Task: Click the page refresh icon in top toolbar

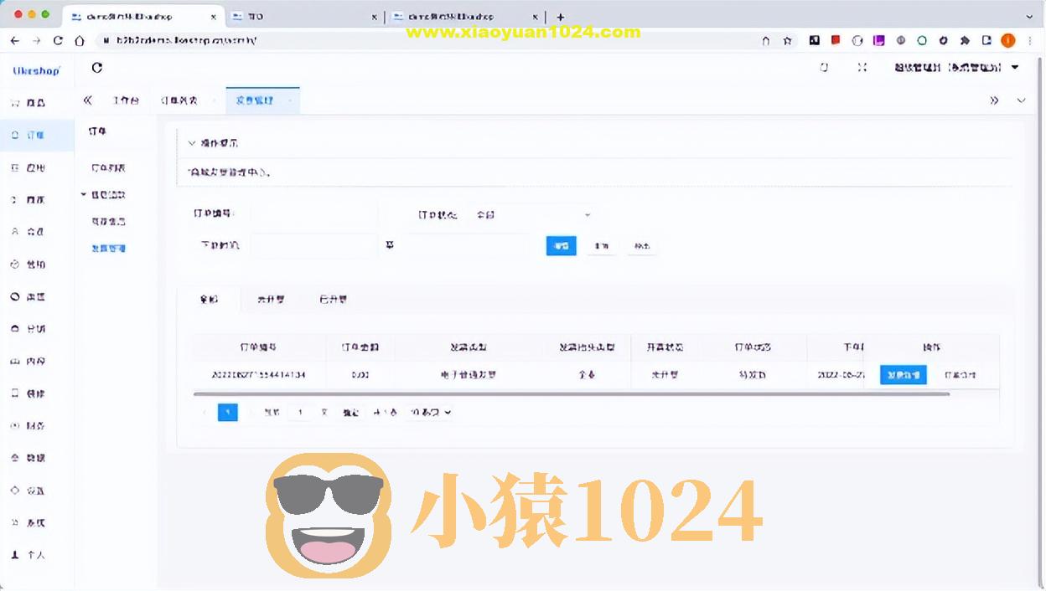Action: click(96, 68)
